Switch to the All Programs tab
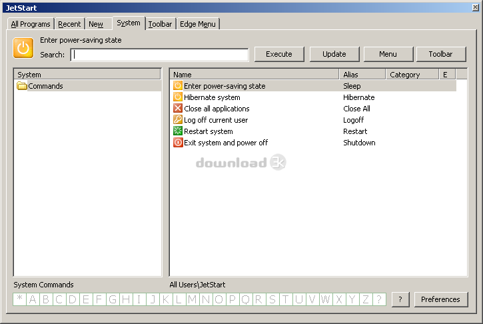This screenshot has width=483, height=324. (31, 24)
